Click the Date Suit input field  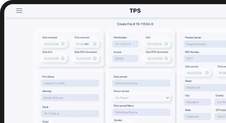(54, 58)
